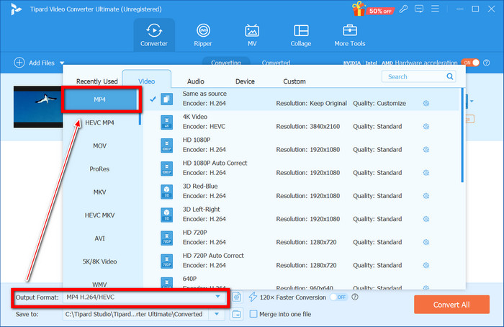Open the MV module
This screenshot has width=504, height=327.
point(252,35)
